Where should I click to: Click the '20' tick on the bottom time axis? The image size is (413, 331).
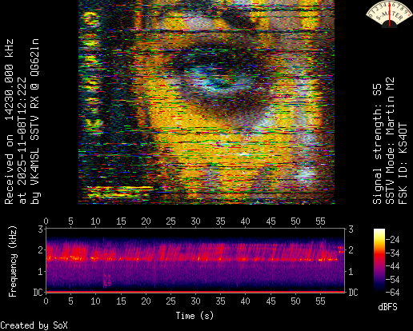(146, 301)
